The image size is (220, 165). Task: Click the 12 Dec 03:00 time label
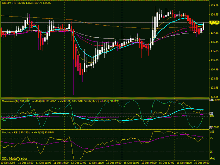[78, 163]
